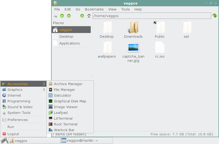Launch Graphical Disk Map
219x144 pixels.
70,101
